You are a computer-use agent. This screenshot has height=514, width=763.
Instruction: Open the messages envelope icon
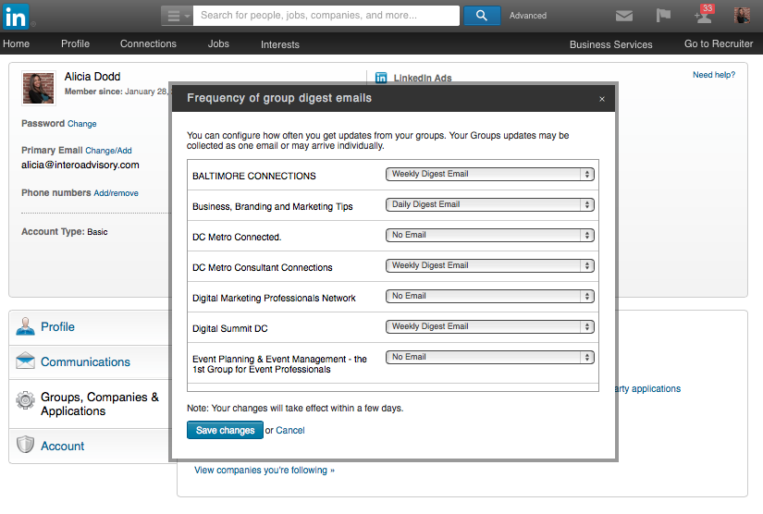click(624, 16)
